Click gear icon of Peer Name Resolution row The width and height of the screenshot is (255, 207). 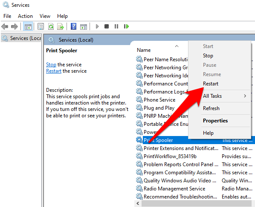(139, 59)
